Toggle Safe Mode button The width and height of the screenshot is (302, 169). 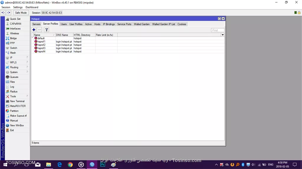tap(21, 13)
